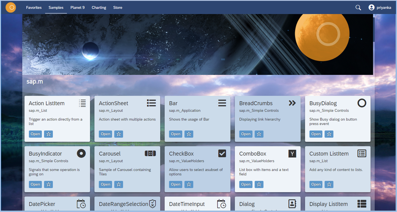Favorite the Custom ListItem sample

point(329,184)
